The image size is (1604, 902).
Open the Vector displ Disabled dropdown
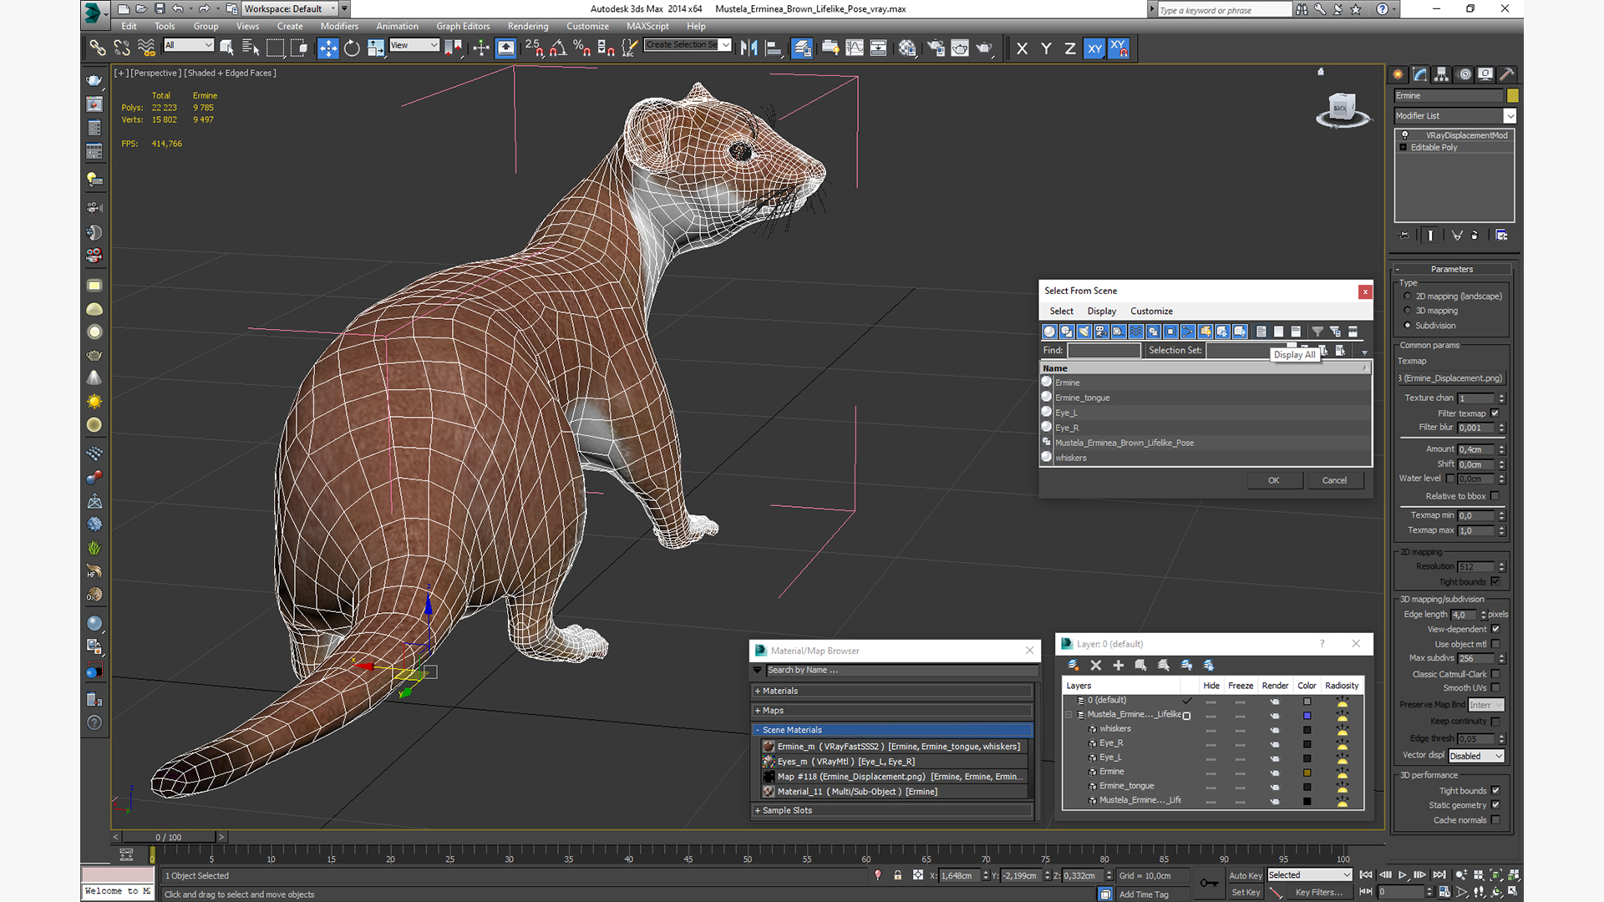[1476, 757]
